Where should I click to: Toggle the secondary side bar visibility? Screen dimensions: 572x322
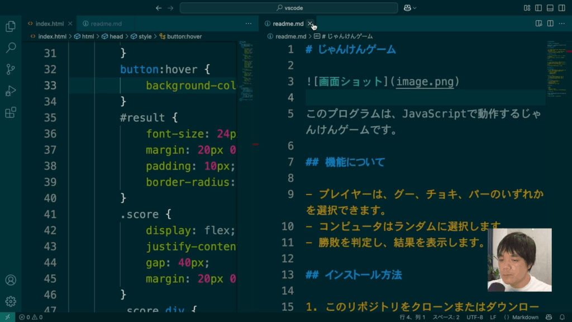562,8
